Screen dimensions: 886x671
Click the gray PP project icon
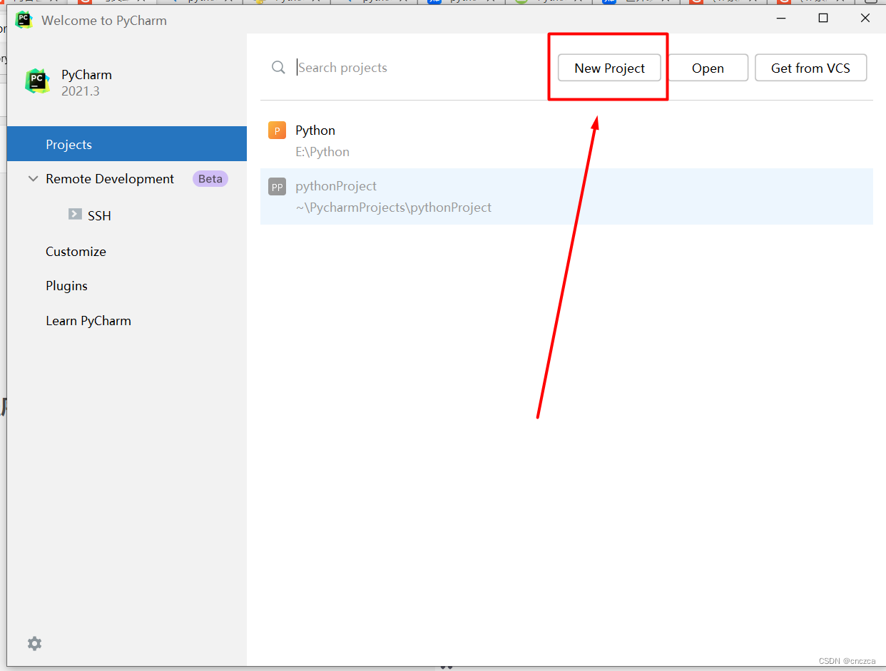point(277,187)
